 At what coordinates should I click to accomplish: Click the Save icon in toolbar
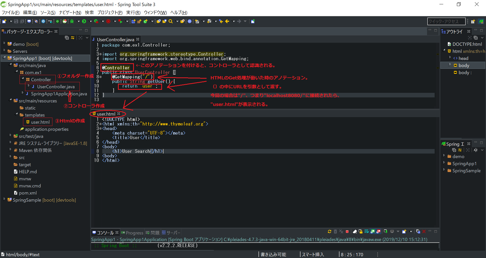(x=16, y=21)
